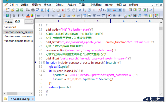The image size is (166, 102).
Task: Click editor vertical scrollbar up arrow
Action: (161, 22)
